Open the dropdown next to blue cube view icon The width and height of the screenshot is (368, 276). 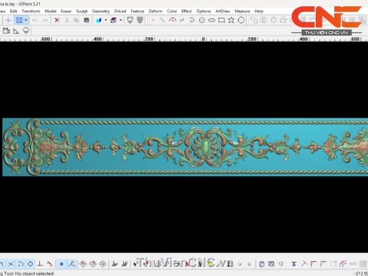click(106, 20)
